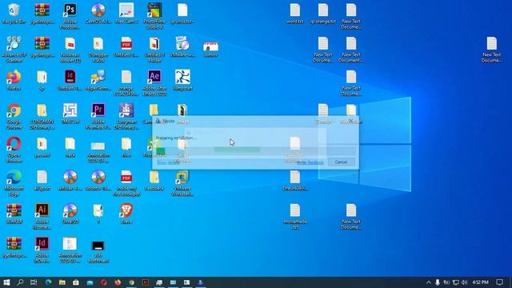Close the installer dialog with the X

click(x=351, y=121)
